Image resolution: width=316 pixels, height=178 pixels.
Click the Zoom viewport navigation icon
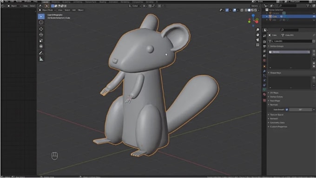coord(257,30)
